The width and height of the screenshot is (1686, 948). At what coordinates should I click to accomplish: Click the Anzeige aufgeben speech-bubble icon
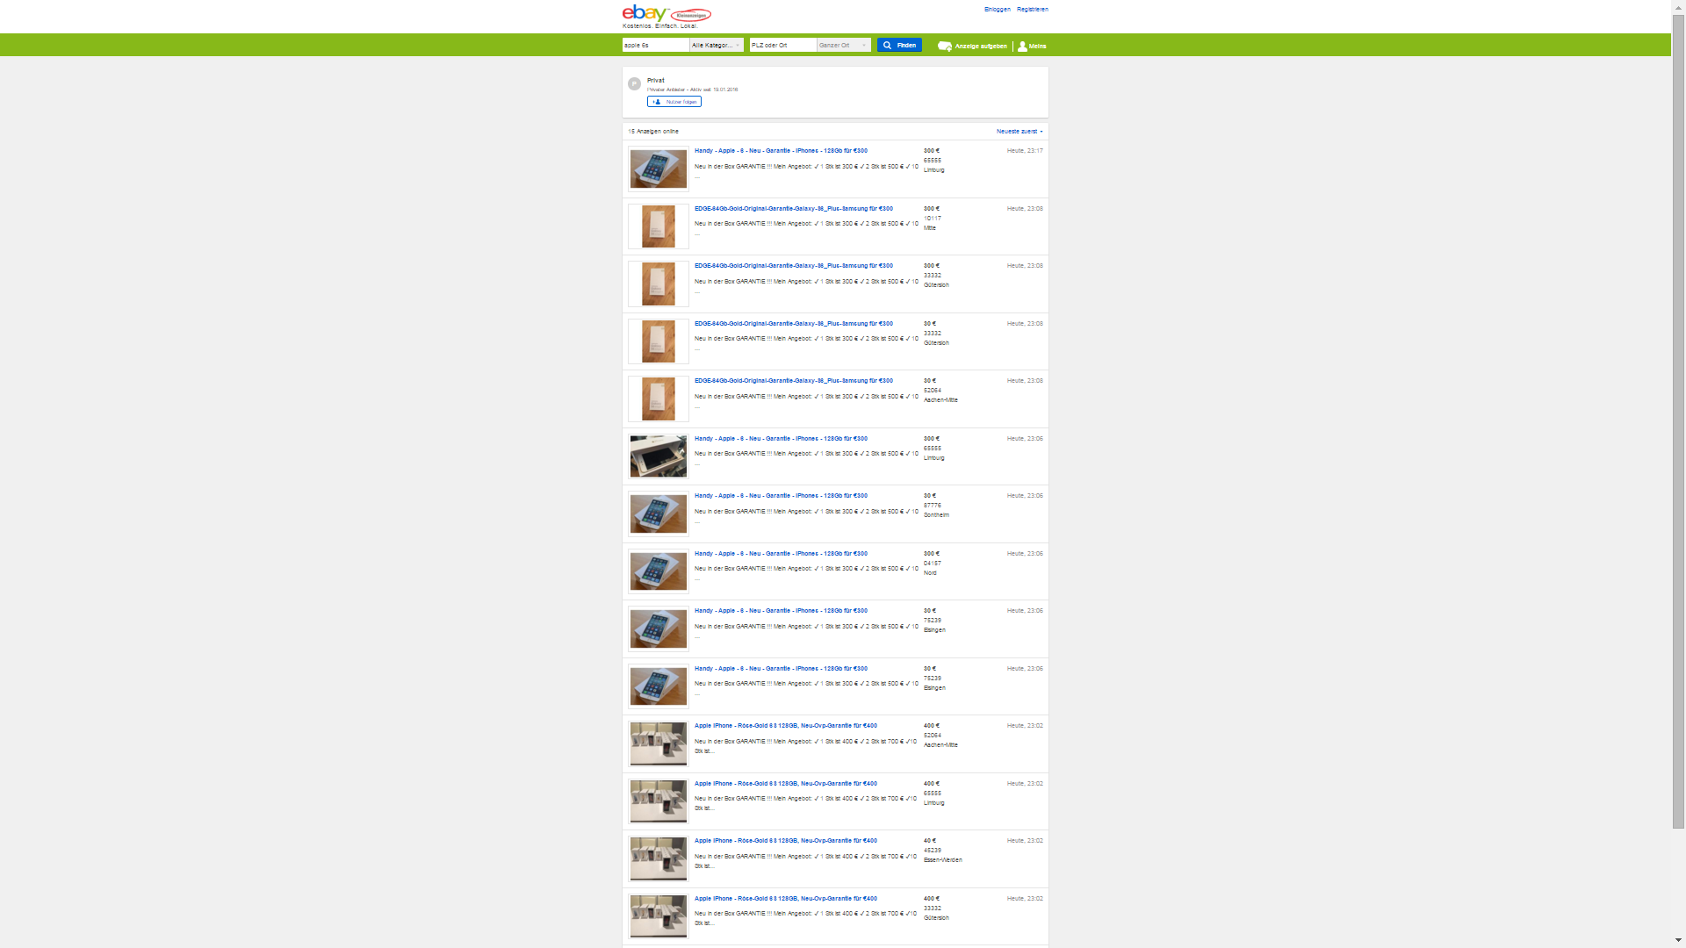[945, 46]
